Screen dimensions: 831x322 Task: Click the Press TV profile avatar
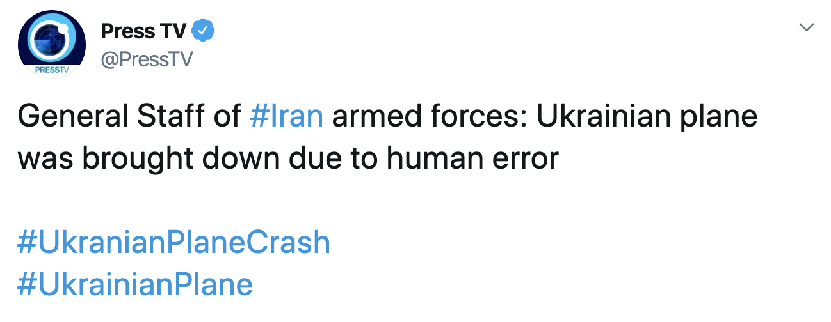click(x=51, y=43)
